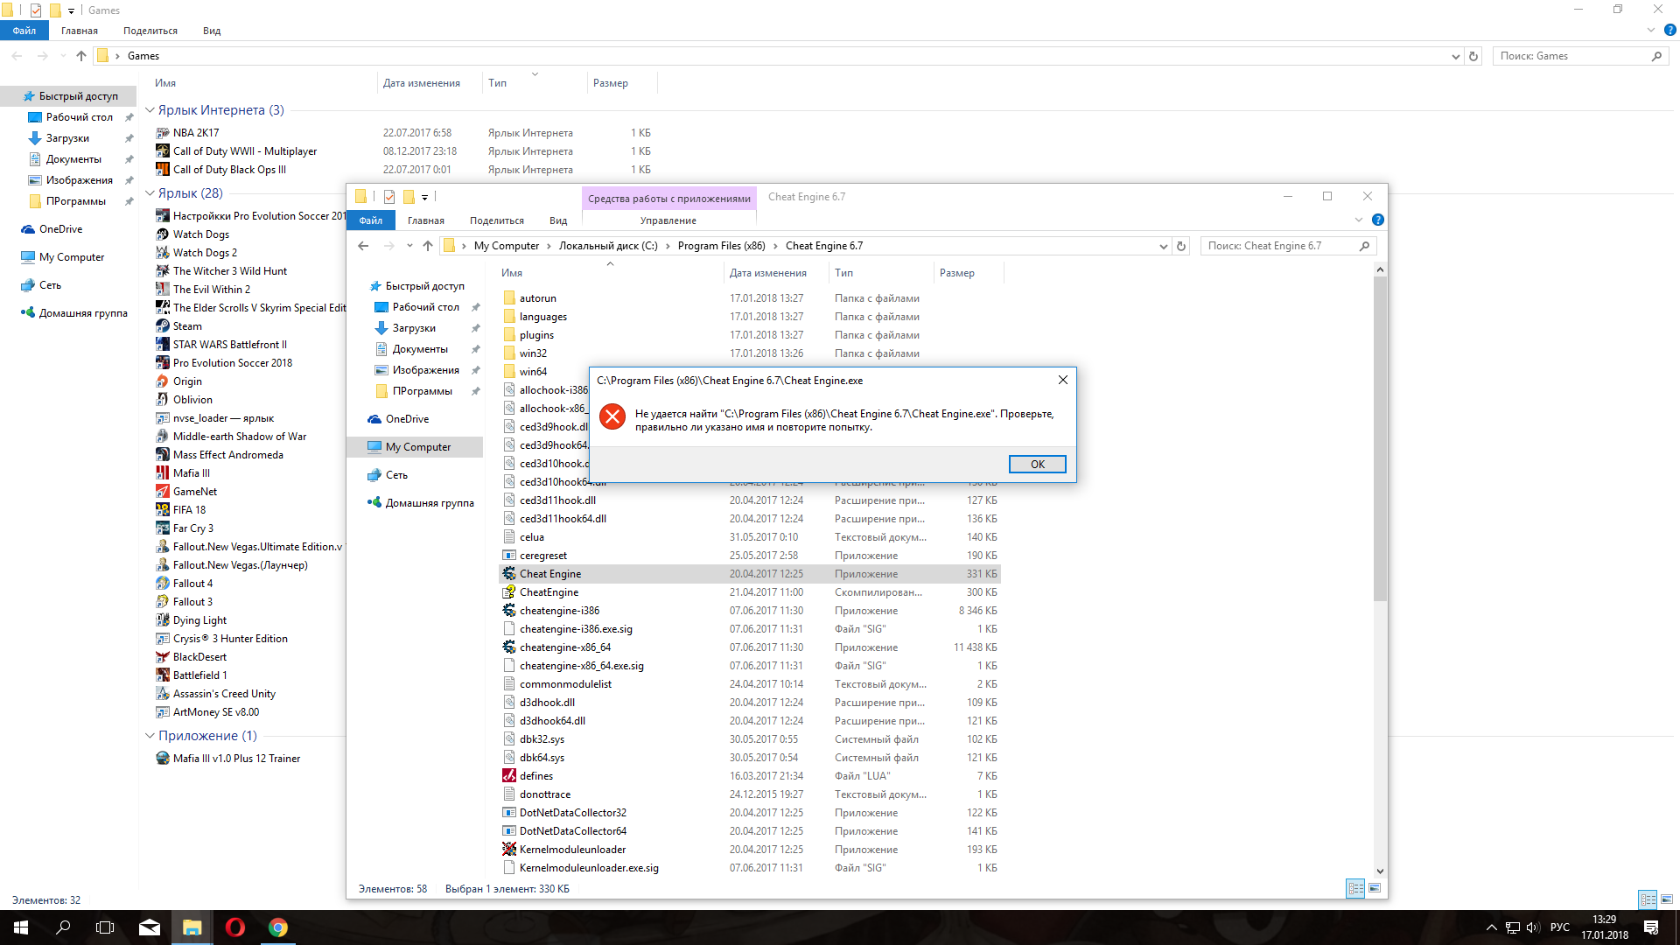Expand ribbon in Cheat Engine window

click(x=1359, y=220)
